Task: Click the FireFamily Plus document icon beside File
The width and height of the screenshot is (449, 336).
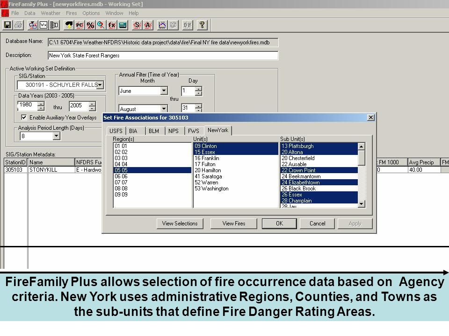Action: (x=5, y=13)
